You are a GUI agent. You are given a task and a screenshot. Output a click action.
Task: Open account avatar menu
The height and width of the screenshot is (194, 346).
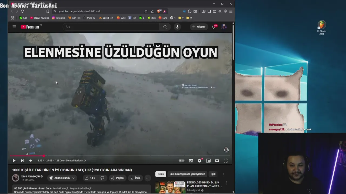224,27
